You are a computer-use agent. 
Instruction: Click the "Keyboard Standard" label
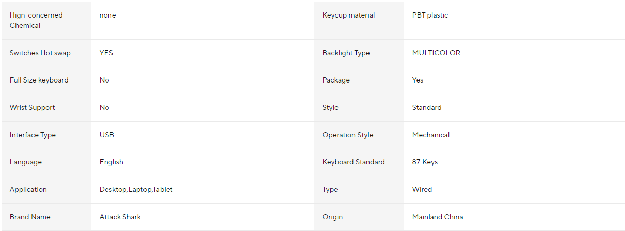click(354, 162)
